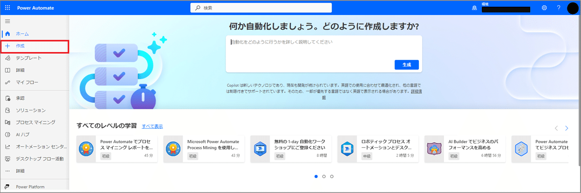Click the Power Automate title in header
581x193 pixels.
(x=35, y=8)
